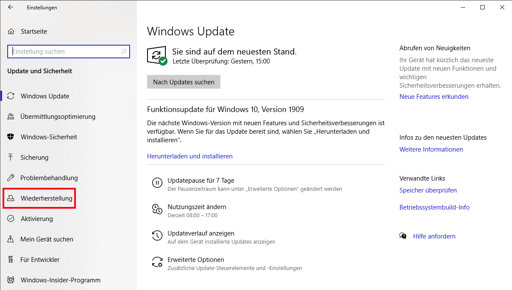Image resolution: width=512 pixels, height=290 pixels.
Task: Click 'Infos zu den neuesten Updates' heading
Action: pyautogui.click(x=443, y=138)
